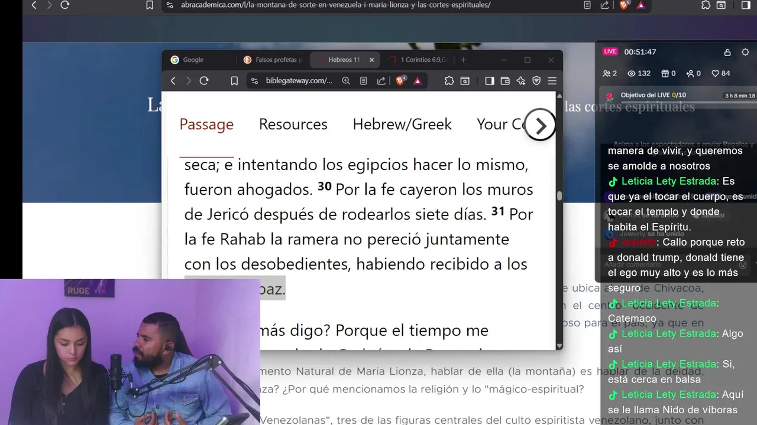This screenshot has width=757, height=425.
Task: Click the chat comment 'Catemaco'
Action: (632, 318)
